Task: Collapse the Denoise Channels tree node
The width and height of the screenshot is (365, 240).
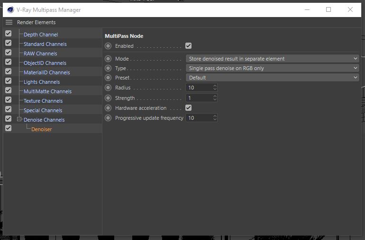Action: (19, 119)
